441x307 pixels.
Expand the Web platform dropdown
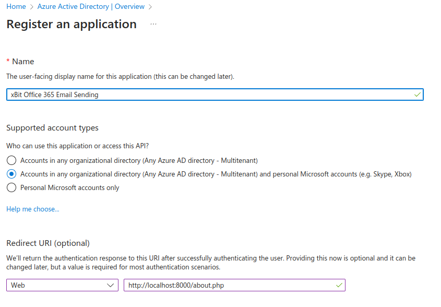pos(62,285)
